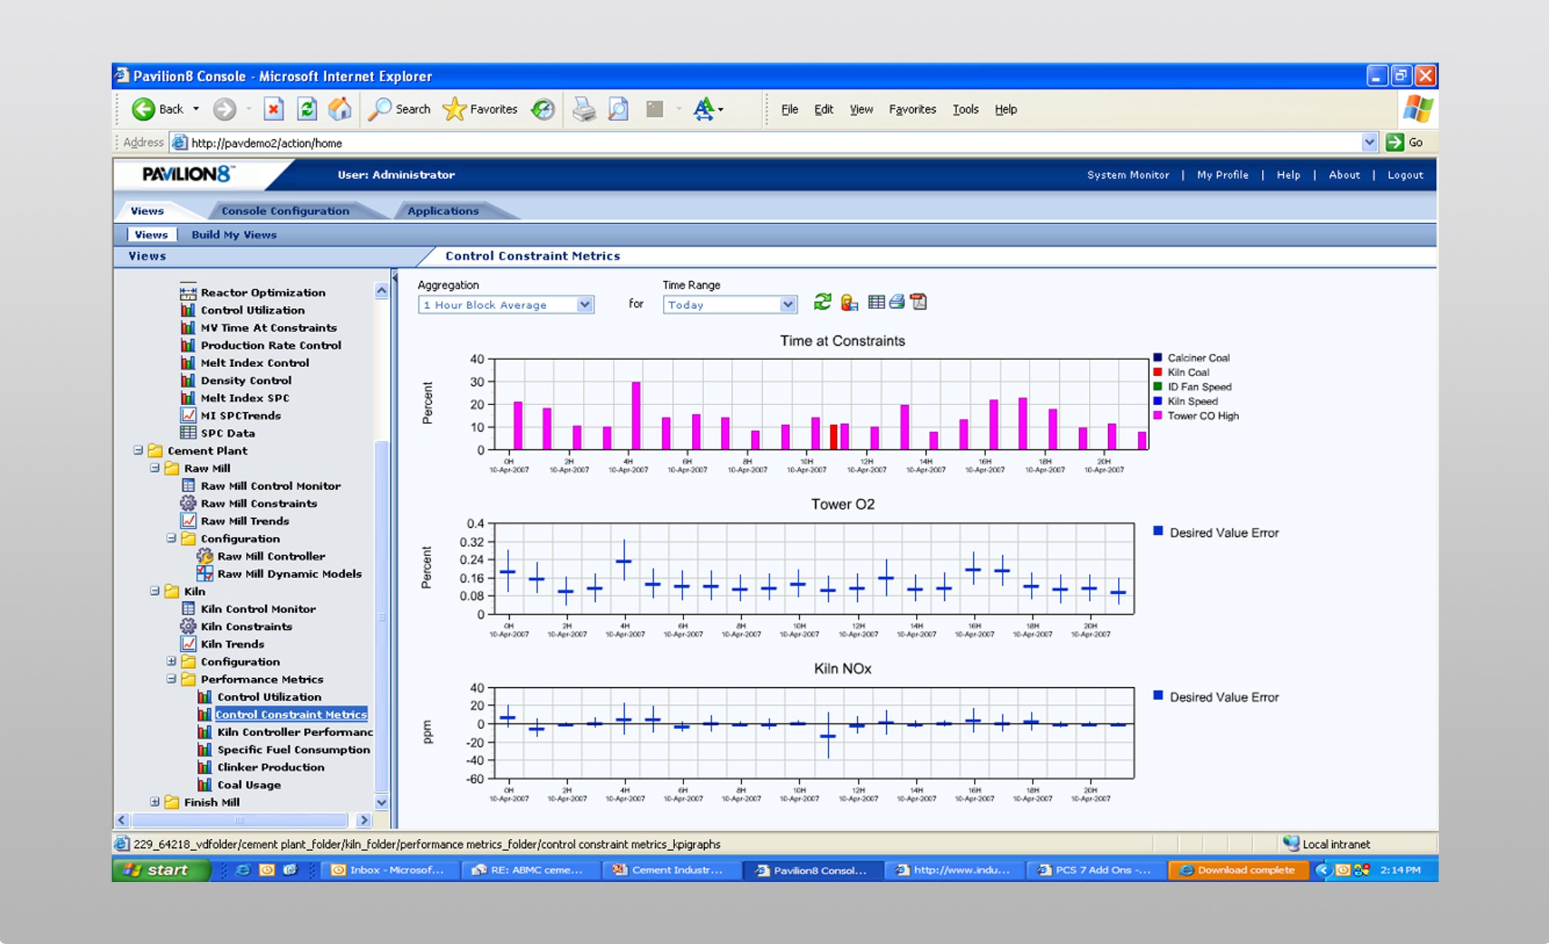Click the browser Forward arrow button
1549x944 pixels.
[225, 109]
